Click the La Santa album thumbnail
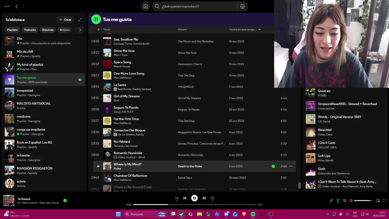Screen dimensions: 389x219 107,87
